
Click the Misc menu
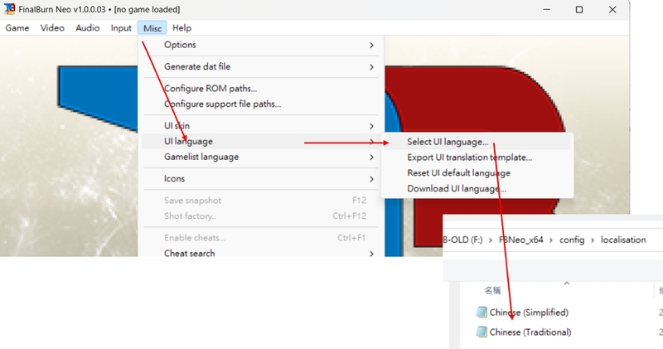152,28
